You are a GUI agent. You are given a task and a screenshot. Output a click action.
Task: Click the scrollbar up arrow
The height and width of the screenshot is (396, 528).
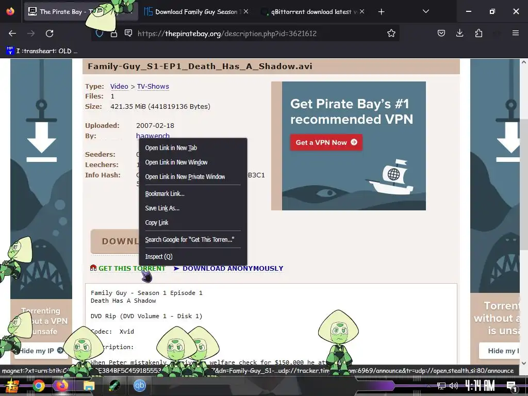(524, 62)
